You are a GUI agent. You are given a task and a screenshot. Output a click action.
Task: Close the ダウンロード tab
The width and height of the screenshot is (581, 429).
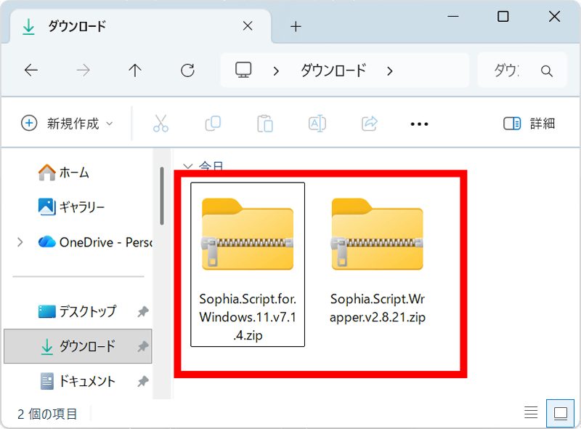point(247,26)
